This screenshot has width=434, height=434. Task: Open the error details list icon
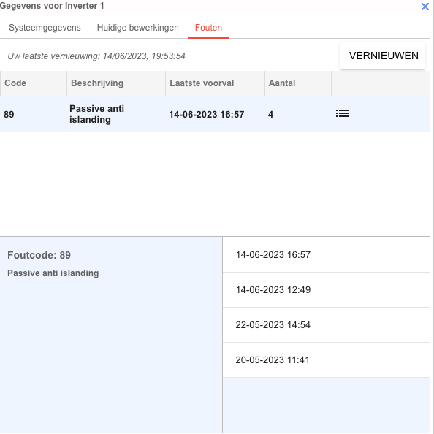343,113
